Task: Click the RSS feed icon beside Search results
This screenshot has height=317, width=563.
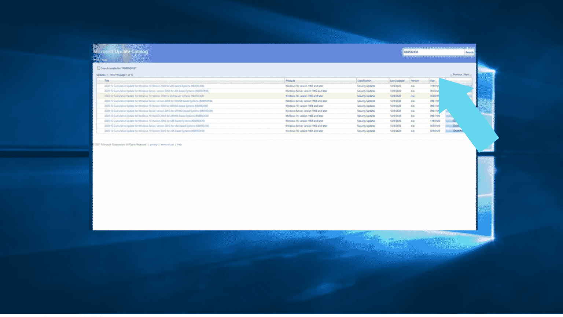Action: point(99,68)
